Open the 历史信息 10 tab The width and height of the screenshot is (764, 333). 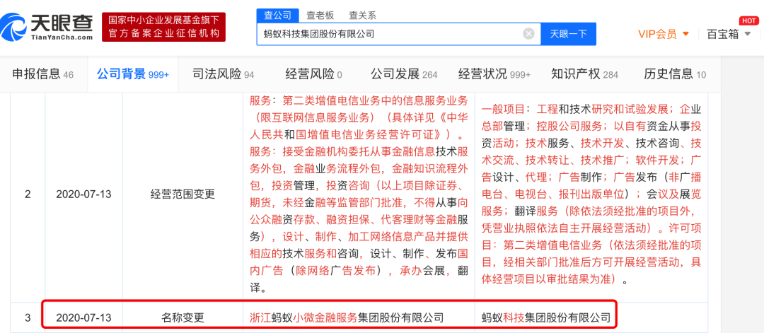[674, 74]
